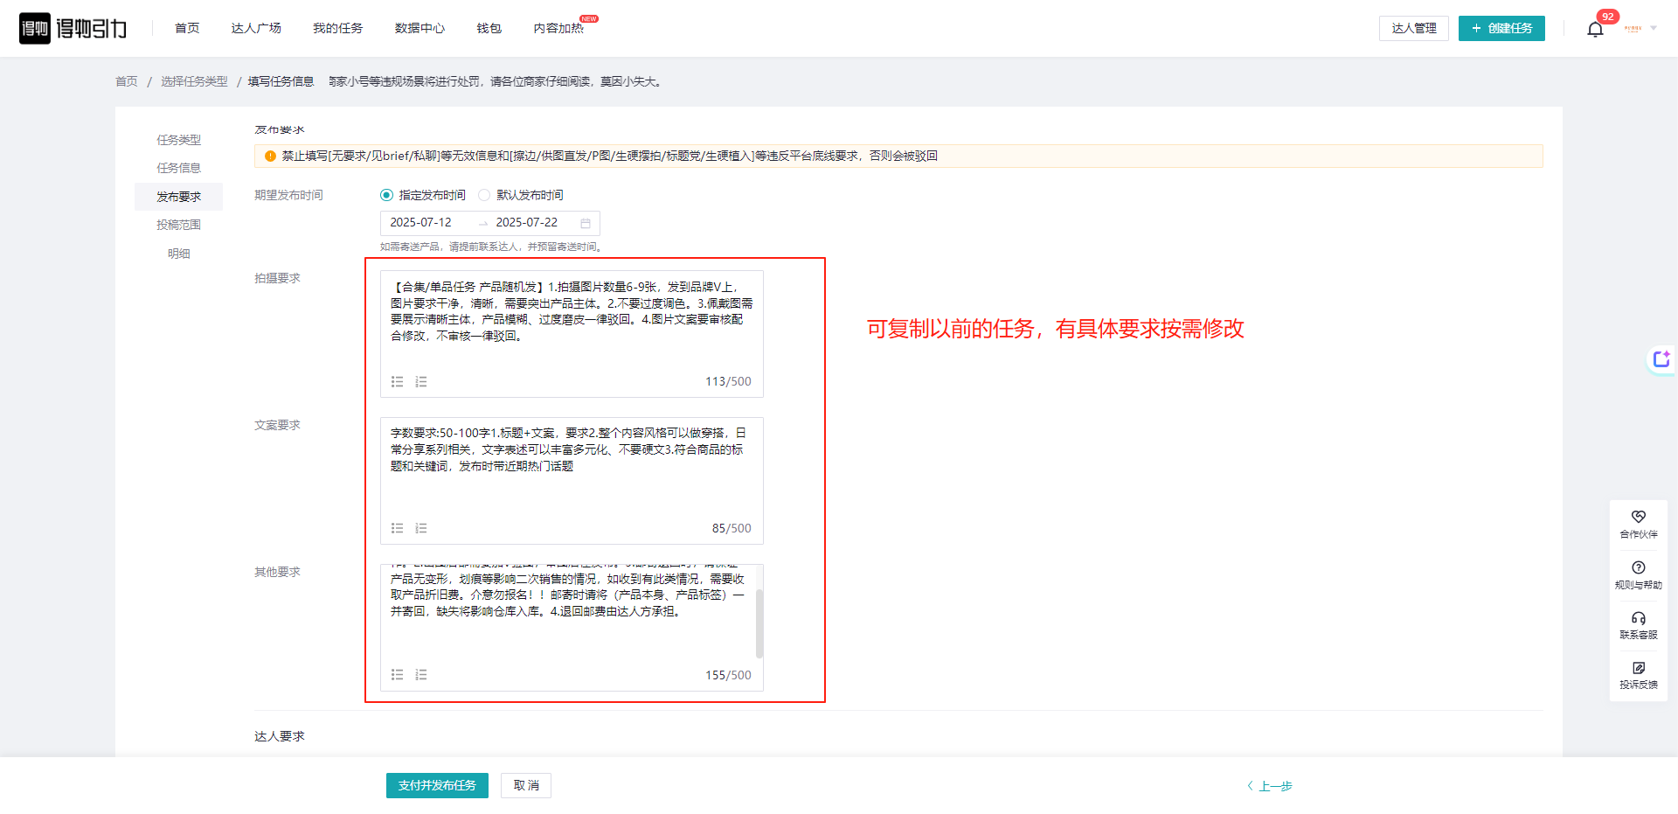Click numbered list icon in 文案要求 editor
This screenshot has width=1678, height=814.
(x=421, y=528)
